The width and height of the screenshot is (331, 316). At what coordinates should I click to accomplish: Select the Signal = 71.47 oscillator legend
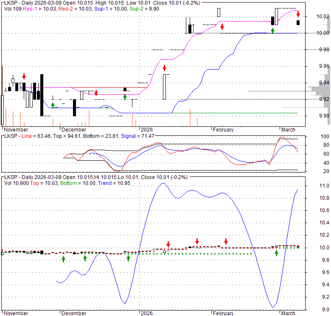tap(137, 136)
